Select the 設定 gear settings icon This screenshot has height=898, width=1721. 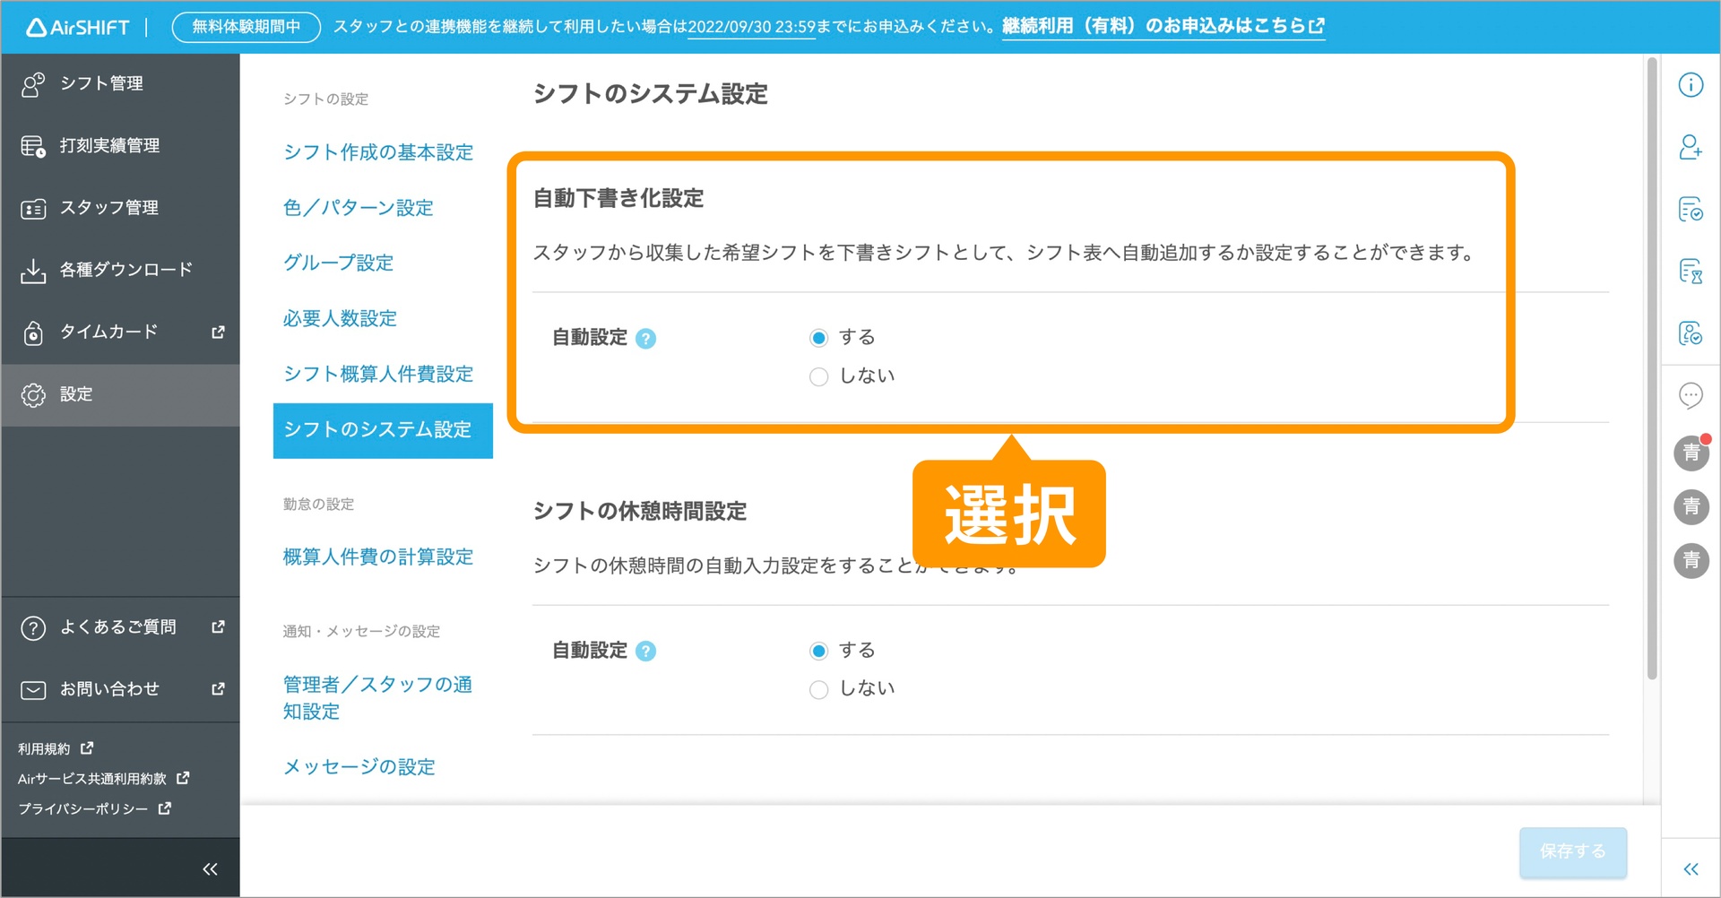pos(32,394)
